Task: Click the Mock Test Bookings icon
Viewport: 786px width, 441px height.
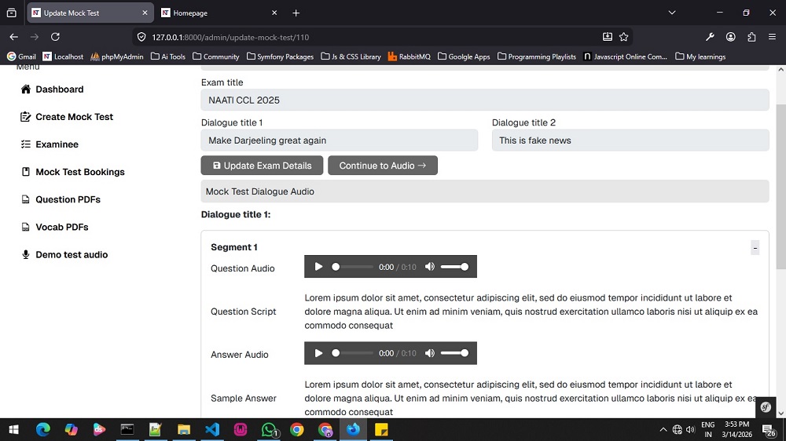Action: [x=26, y=172]
